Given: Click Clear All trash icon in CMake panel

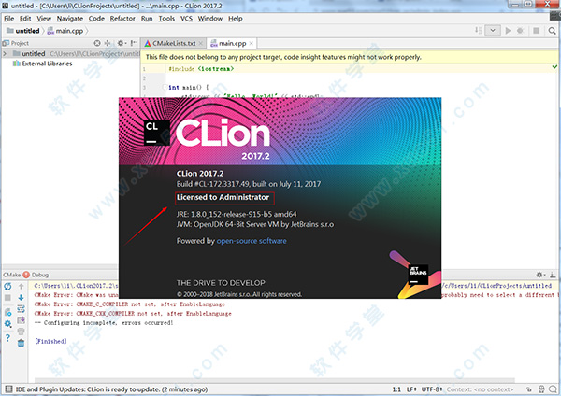Looking at the screenshot, I should tap(22, 343).
